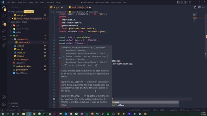
Task: Open the Source Control view
Action: [4, 23]
